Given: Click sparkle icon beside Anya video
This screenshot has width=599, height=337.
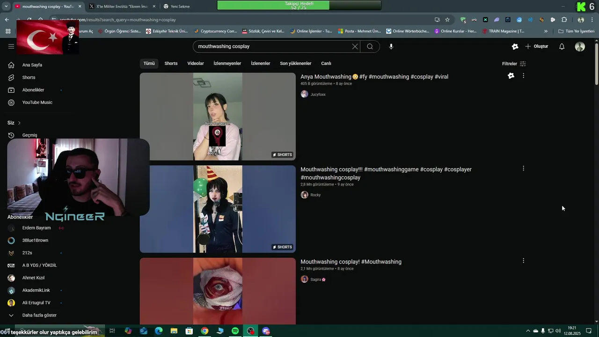Looking at the screenshot, I should pyautogui.click(x=511, y=76).
